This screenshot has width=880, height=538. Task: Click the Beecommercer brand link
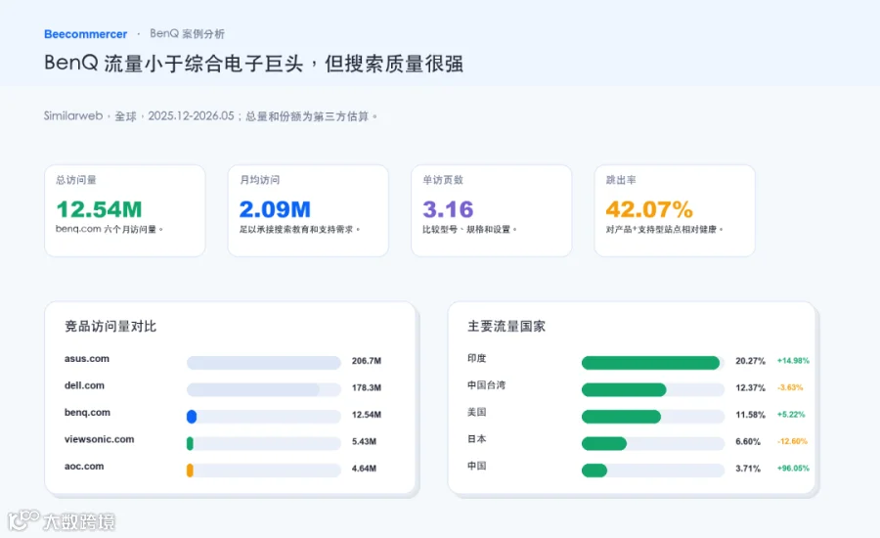[x=85, y=34]
